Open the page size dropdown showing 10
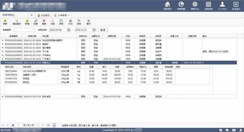 (54, 125)
